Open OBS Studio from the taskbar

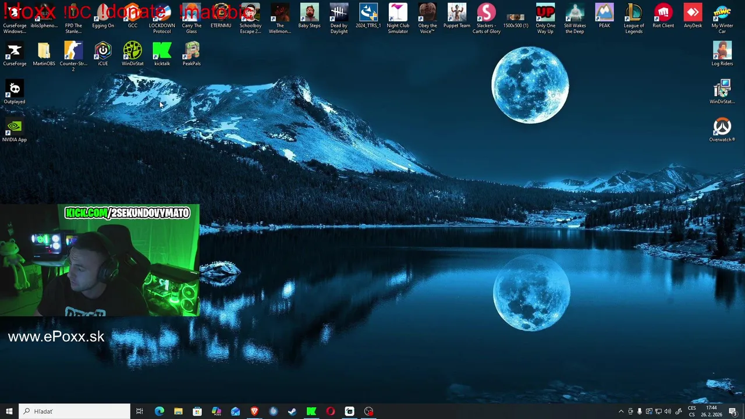click(368, 411)
